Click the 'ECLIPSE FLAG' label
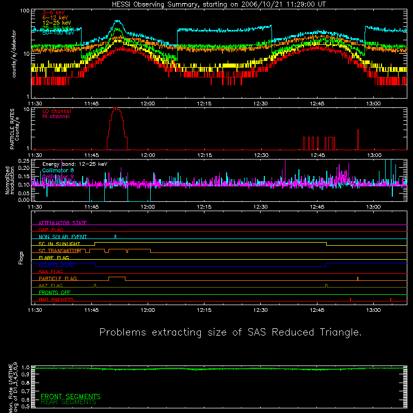 click(56, 265)
